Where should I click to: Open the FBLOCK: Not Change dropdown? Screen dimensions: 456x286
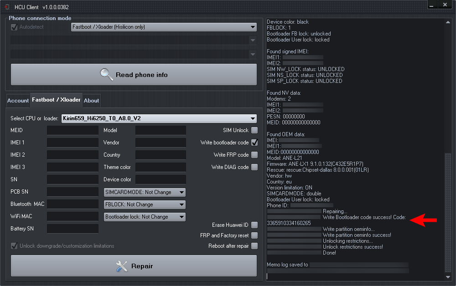click(145, 204)
